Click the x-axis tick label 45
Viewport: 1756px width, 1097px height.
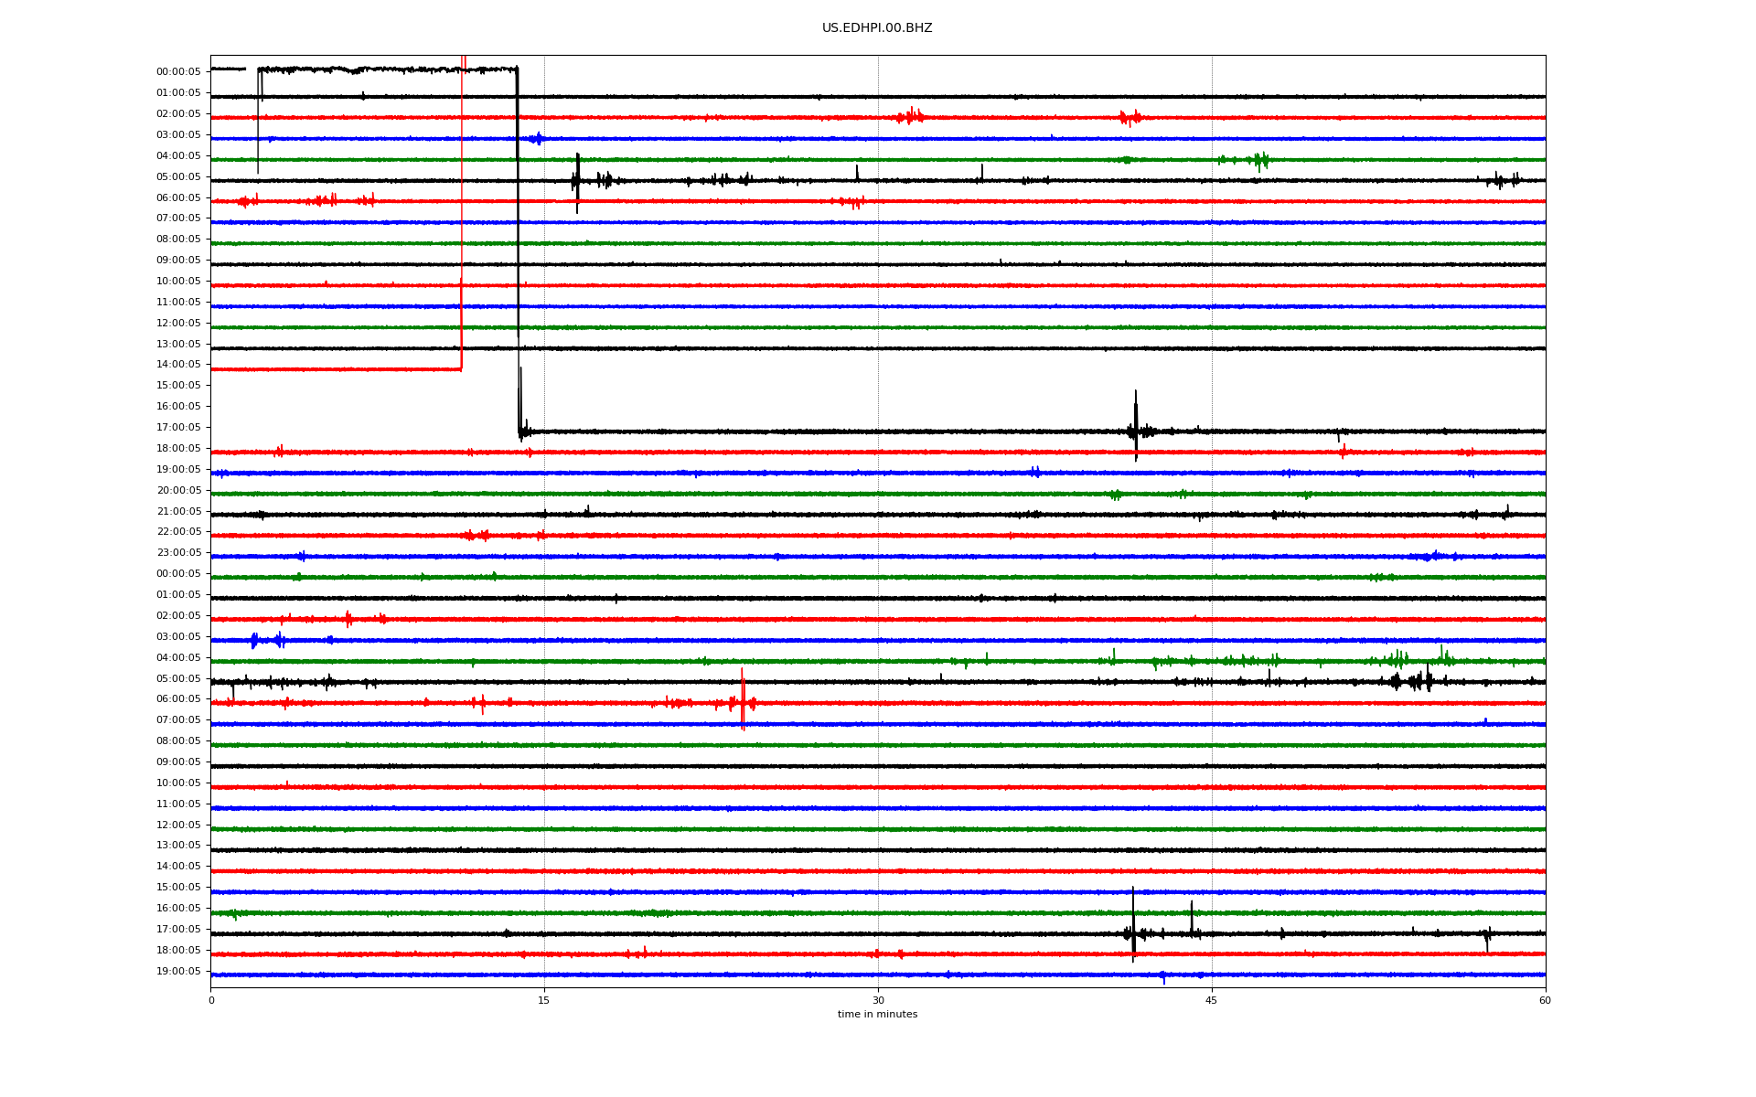coord(1211,1000)
